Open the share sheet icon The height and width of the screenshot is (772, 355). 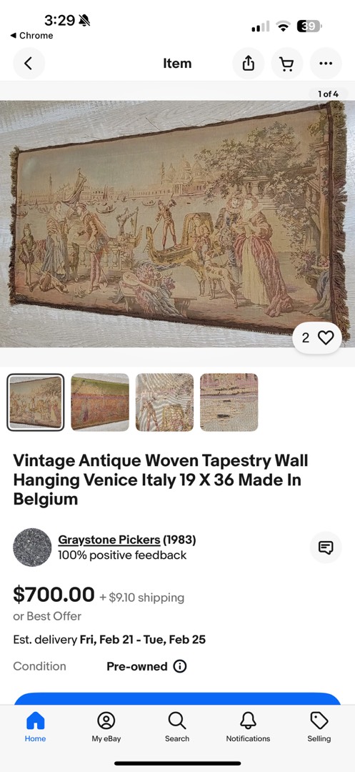click(x=249, y=64)
